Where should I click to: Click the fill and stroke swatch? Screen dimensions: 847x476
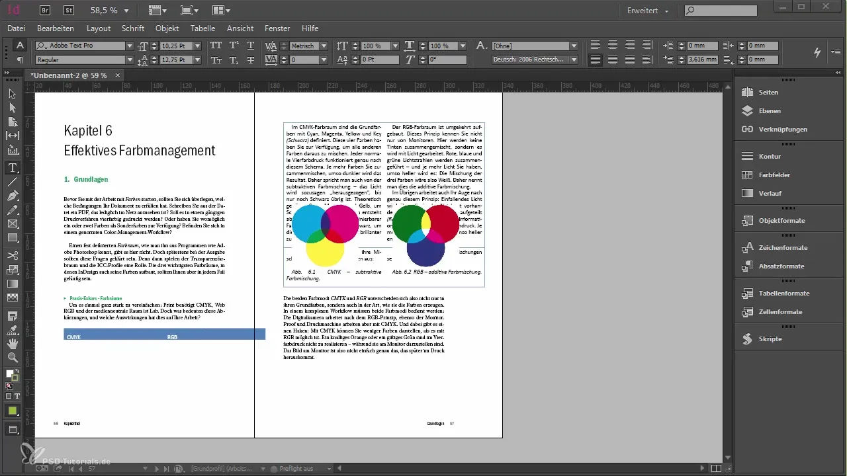(12, 375)
